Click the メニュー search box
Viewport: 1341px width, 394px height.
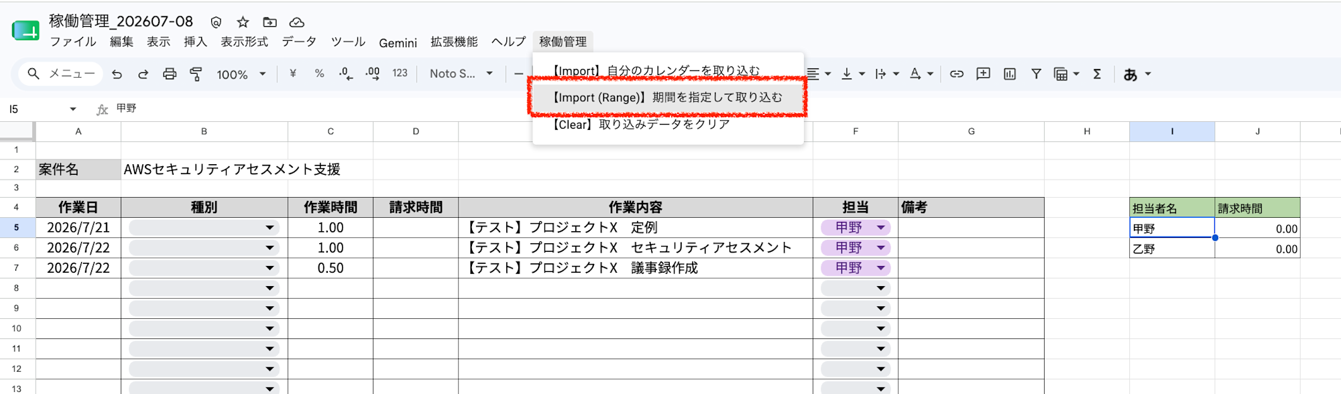(61, 74)
